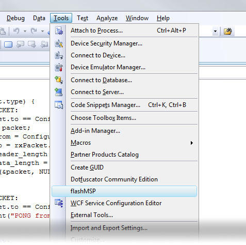Select Choose Toolbox Items entry
The width and height of the screenshot is (246, 245).
pos(124,118)
